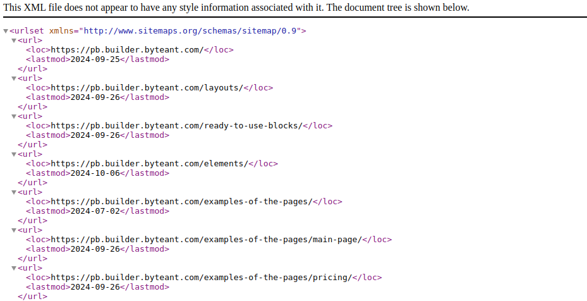Click the ready-to-use-blocks URL text
The image size is (587, 301).
(x=176, y=126)
